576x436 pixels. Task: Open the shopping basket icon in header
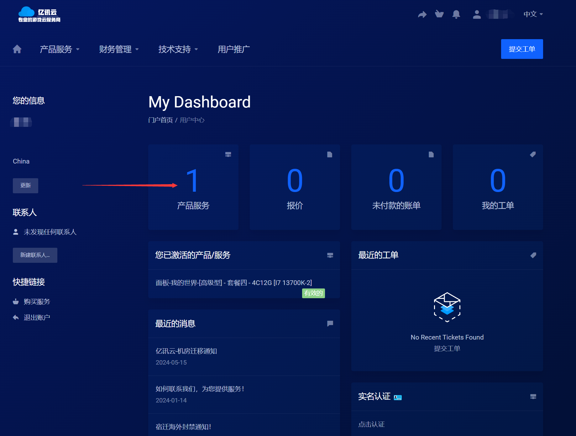click(439, 14)
